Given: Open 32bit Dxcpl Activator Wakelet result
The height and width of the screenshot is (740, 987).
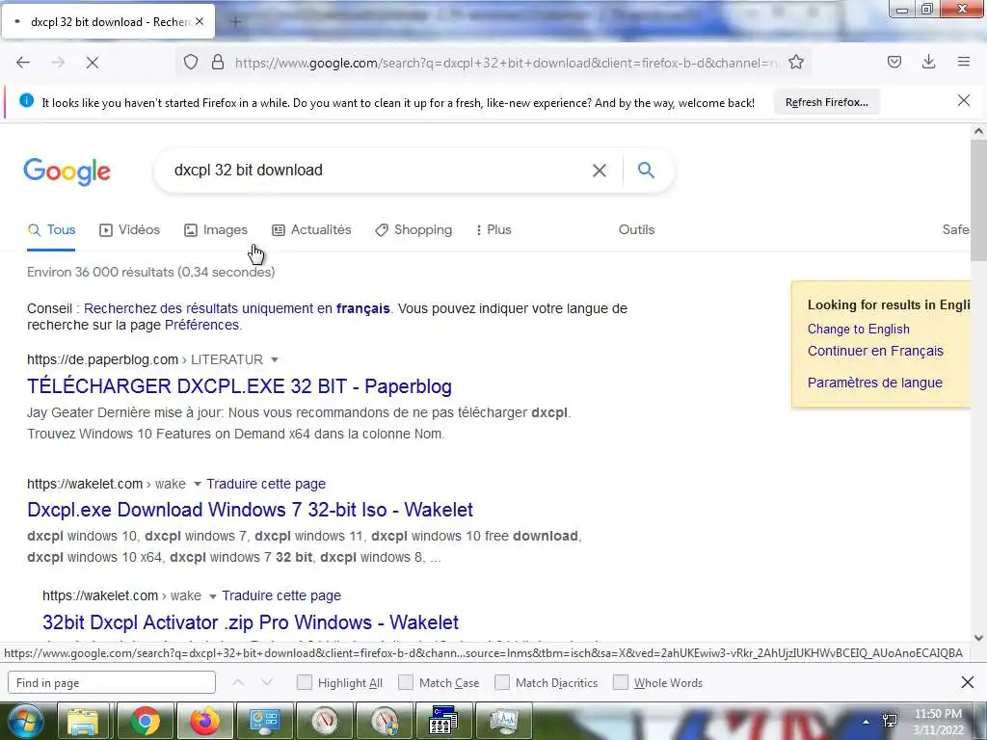Looking at the screenshot, I should (x=251, y=622).
